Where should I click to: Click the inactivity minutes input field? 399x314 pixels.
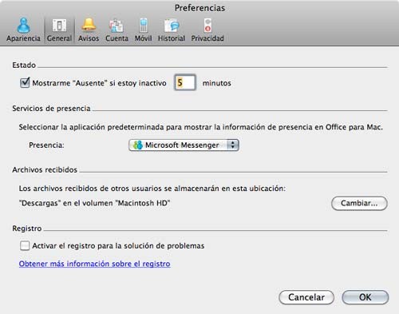pyautogui.click(x=185, y=82)
